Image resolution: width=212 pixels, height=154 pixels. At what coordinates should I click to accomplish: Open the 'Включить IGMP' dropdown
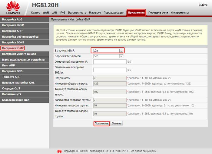click(x=108, y=51)
